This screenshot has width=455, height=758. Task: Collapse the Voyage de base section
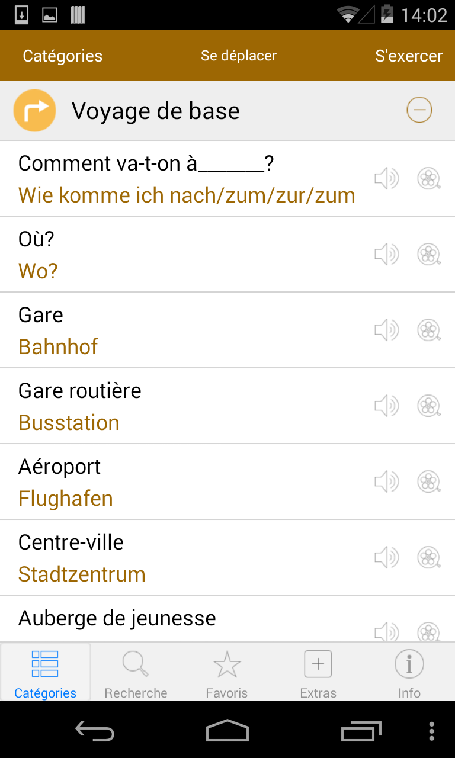(419, 110)
